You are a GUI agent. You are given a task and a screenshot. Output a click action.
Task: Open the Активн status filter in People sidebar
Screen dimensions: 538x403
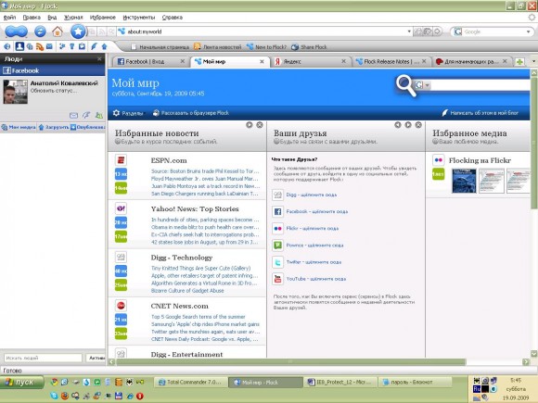96,358
